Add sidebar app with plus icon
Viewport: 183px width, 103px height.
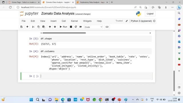coord(179,71)
